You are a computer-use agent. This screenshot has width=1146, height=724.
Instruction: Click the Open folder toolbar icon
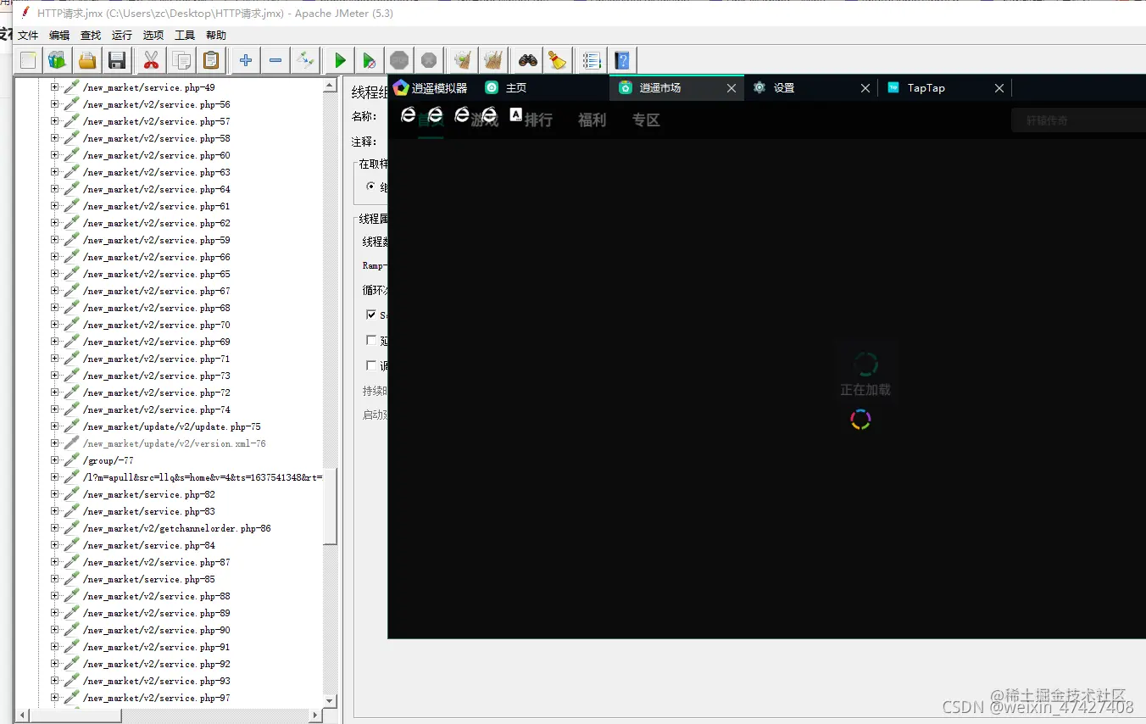[87, 60]
